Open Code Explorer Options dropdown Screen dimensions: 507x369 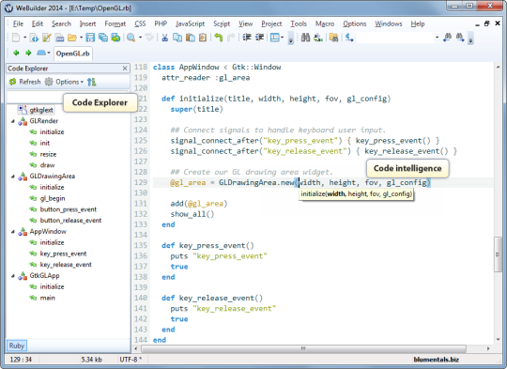pyautogui.click(x=64, y=82)
